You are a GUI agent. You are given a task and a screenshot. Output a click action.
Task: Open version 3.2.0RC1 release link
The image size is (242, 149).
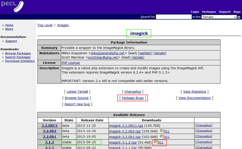pos(49,126)
